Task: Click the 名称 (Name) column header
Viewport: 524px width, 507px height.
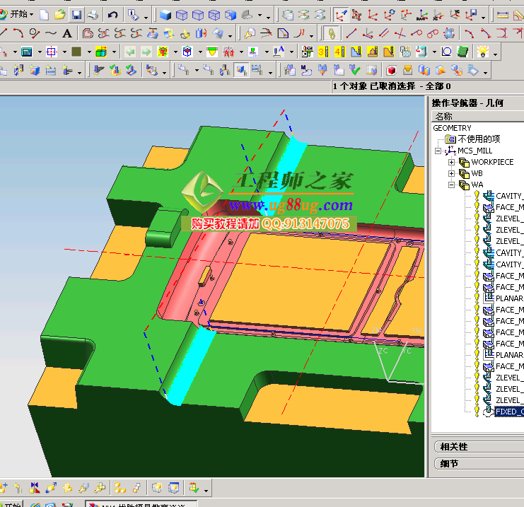Action: [x=443, y=116]
